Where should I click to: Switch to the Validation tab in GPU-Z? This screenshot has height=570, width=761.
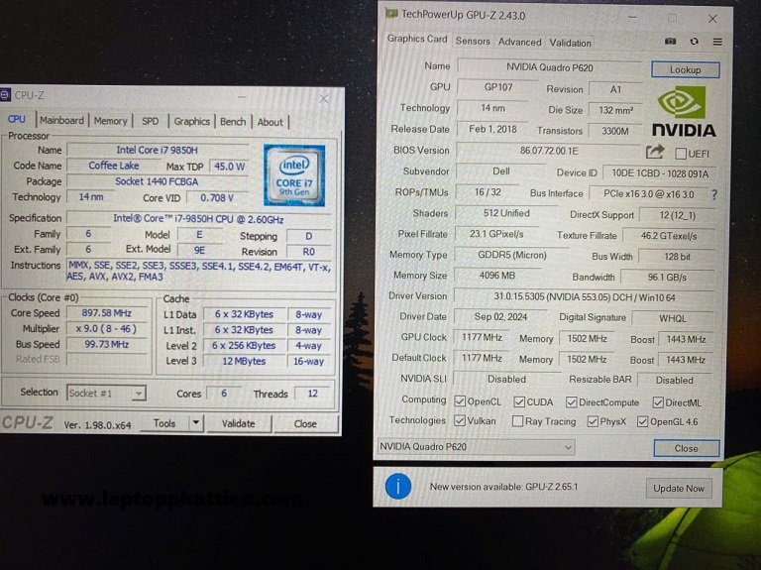tap(571, 43)
